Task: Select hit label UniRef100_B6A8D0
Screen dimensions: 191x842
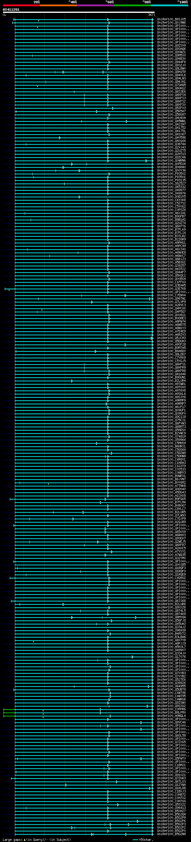Action: point(171,351)
